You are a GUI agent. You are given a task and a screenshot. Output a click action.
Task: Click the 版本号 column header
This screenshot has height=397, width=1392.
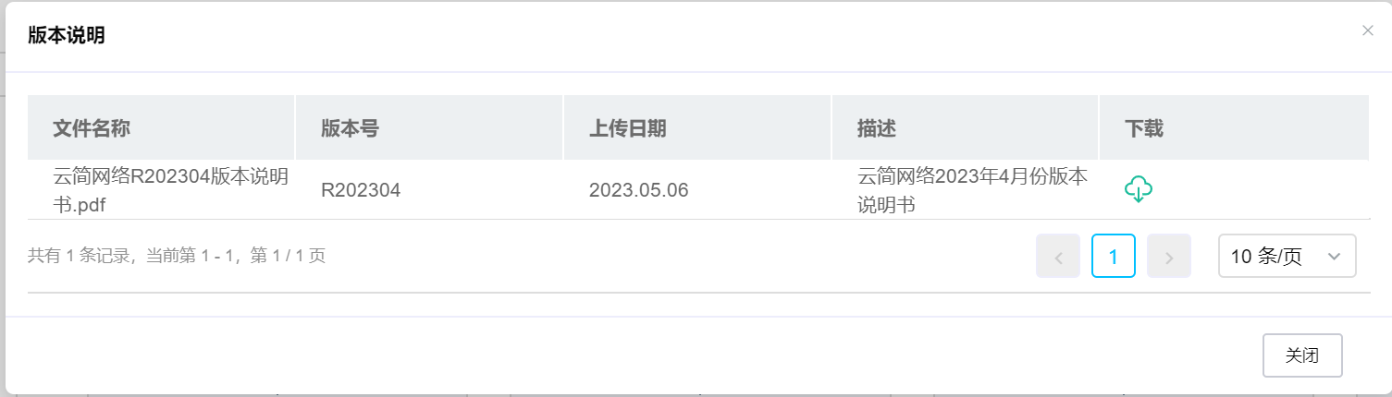[x=350, y=128]
